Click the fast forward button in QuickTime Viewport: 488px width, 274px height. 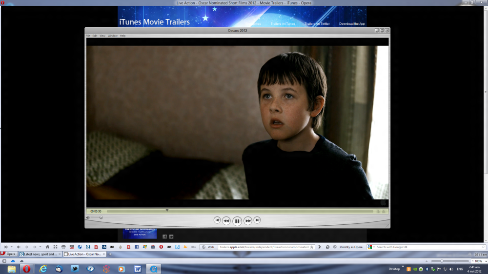tap(248, 221)
